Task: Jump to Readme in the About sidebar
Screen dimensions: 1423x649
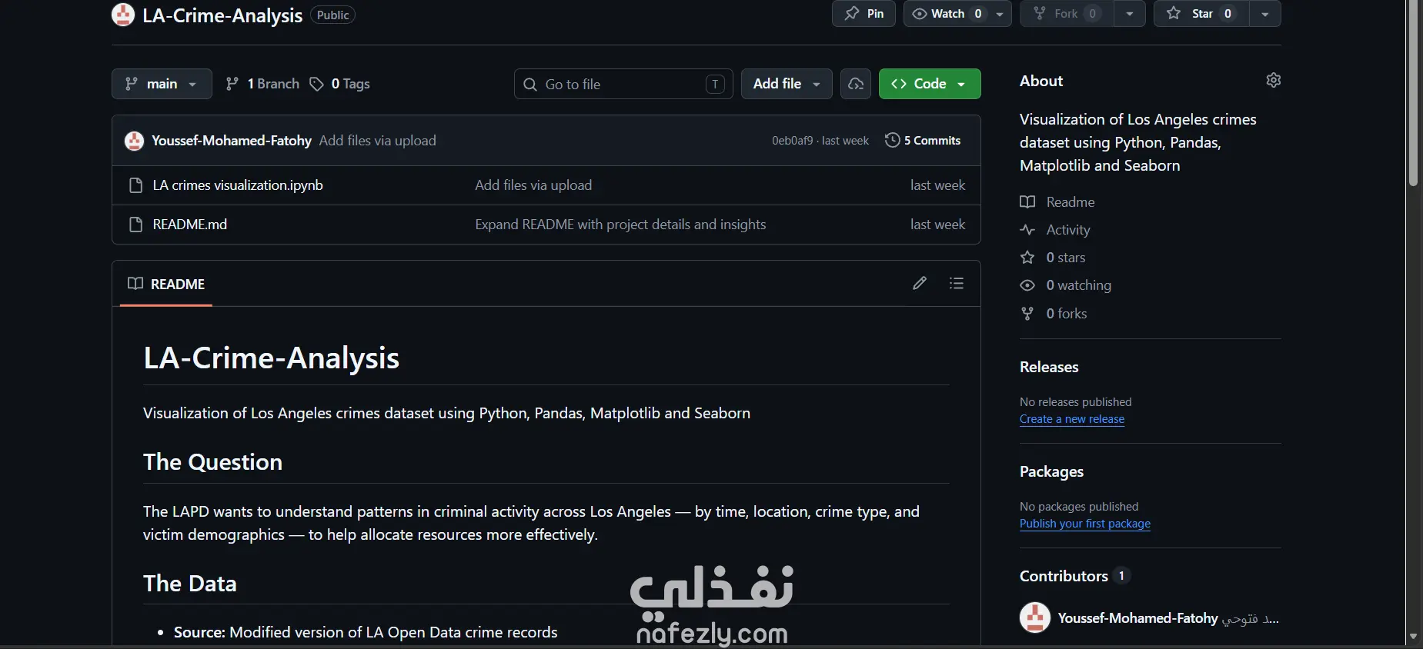Action: click(x=1057, y=202)
